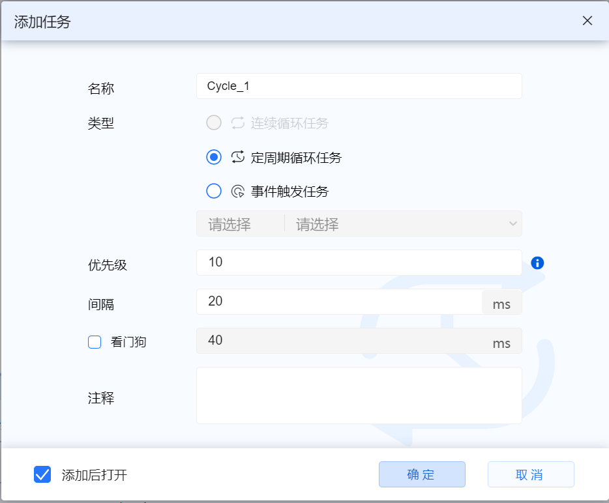Close the 添加任务 dialog with the X
The image size is (609, 503).
[x=587, y=21]
